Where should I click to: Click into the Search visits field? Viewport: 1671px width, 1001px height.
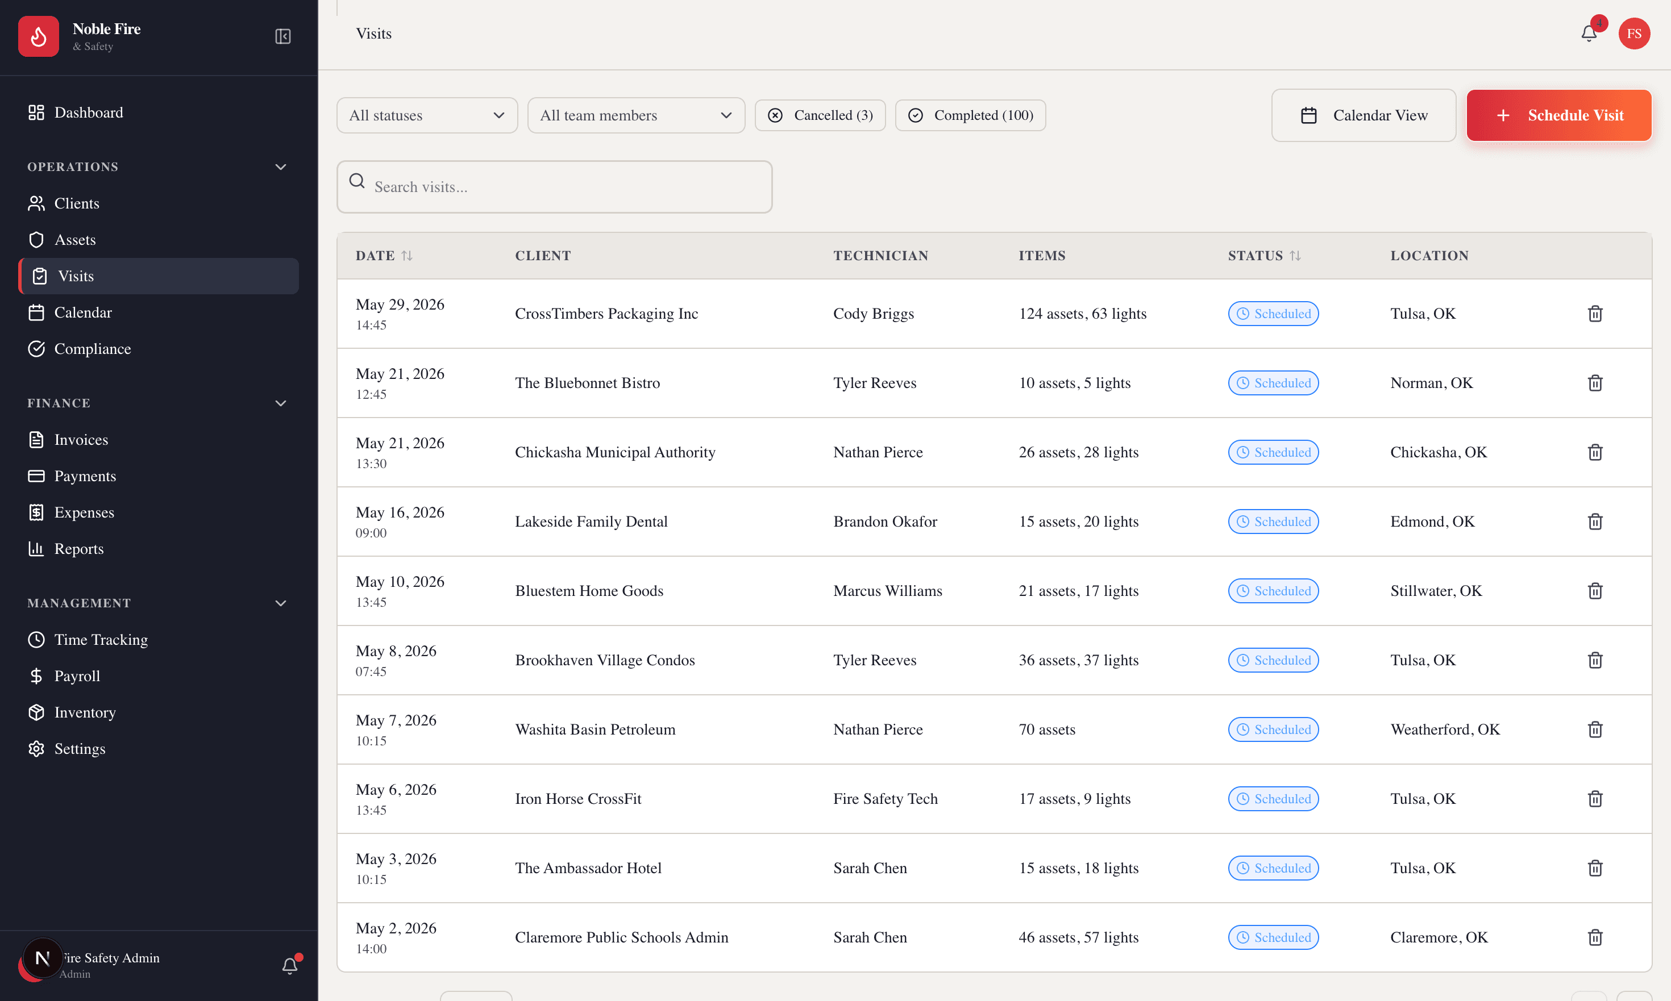pyautogui.click(x=554, y=187)
